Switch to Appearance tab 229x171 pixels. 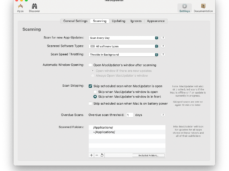point(156,21)
